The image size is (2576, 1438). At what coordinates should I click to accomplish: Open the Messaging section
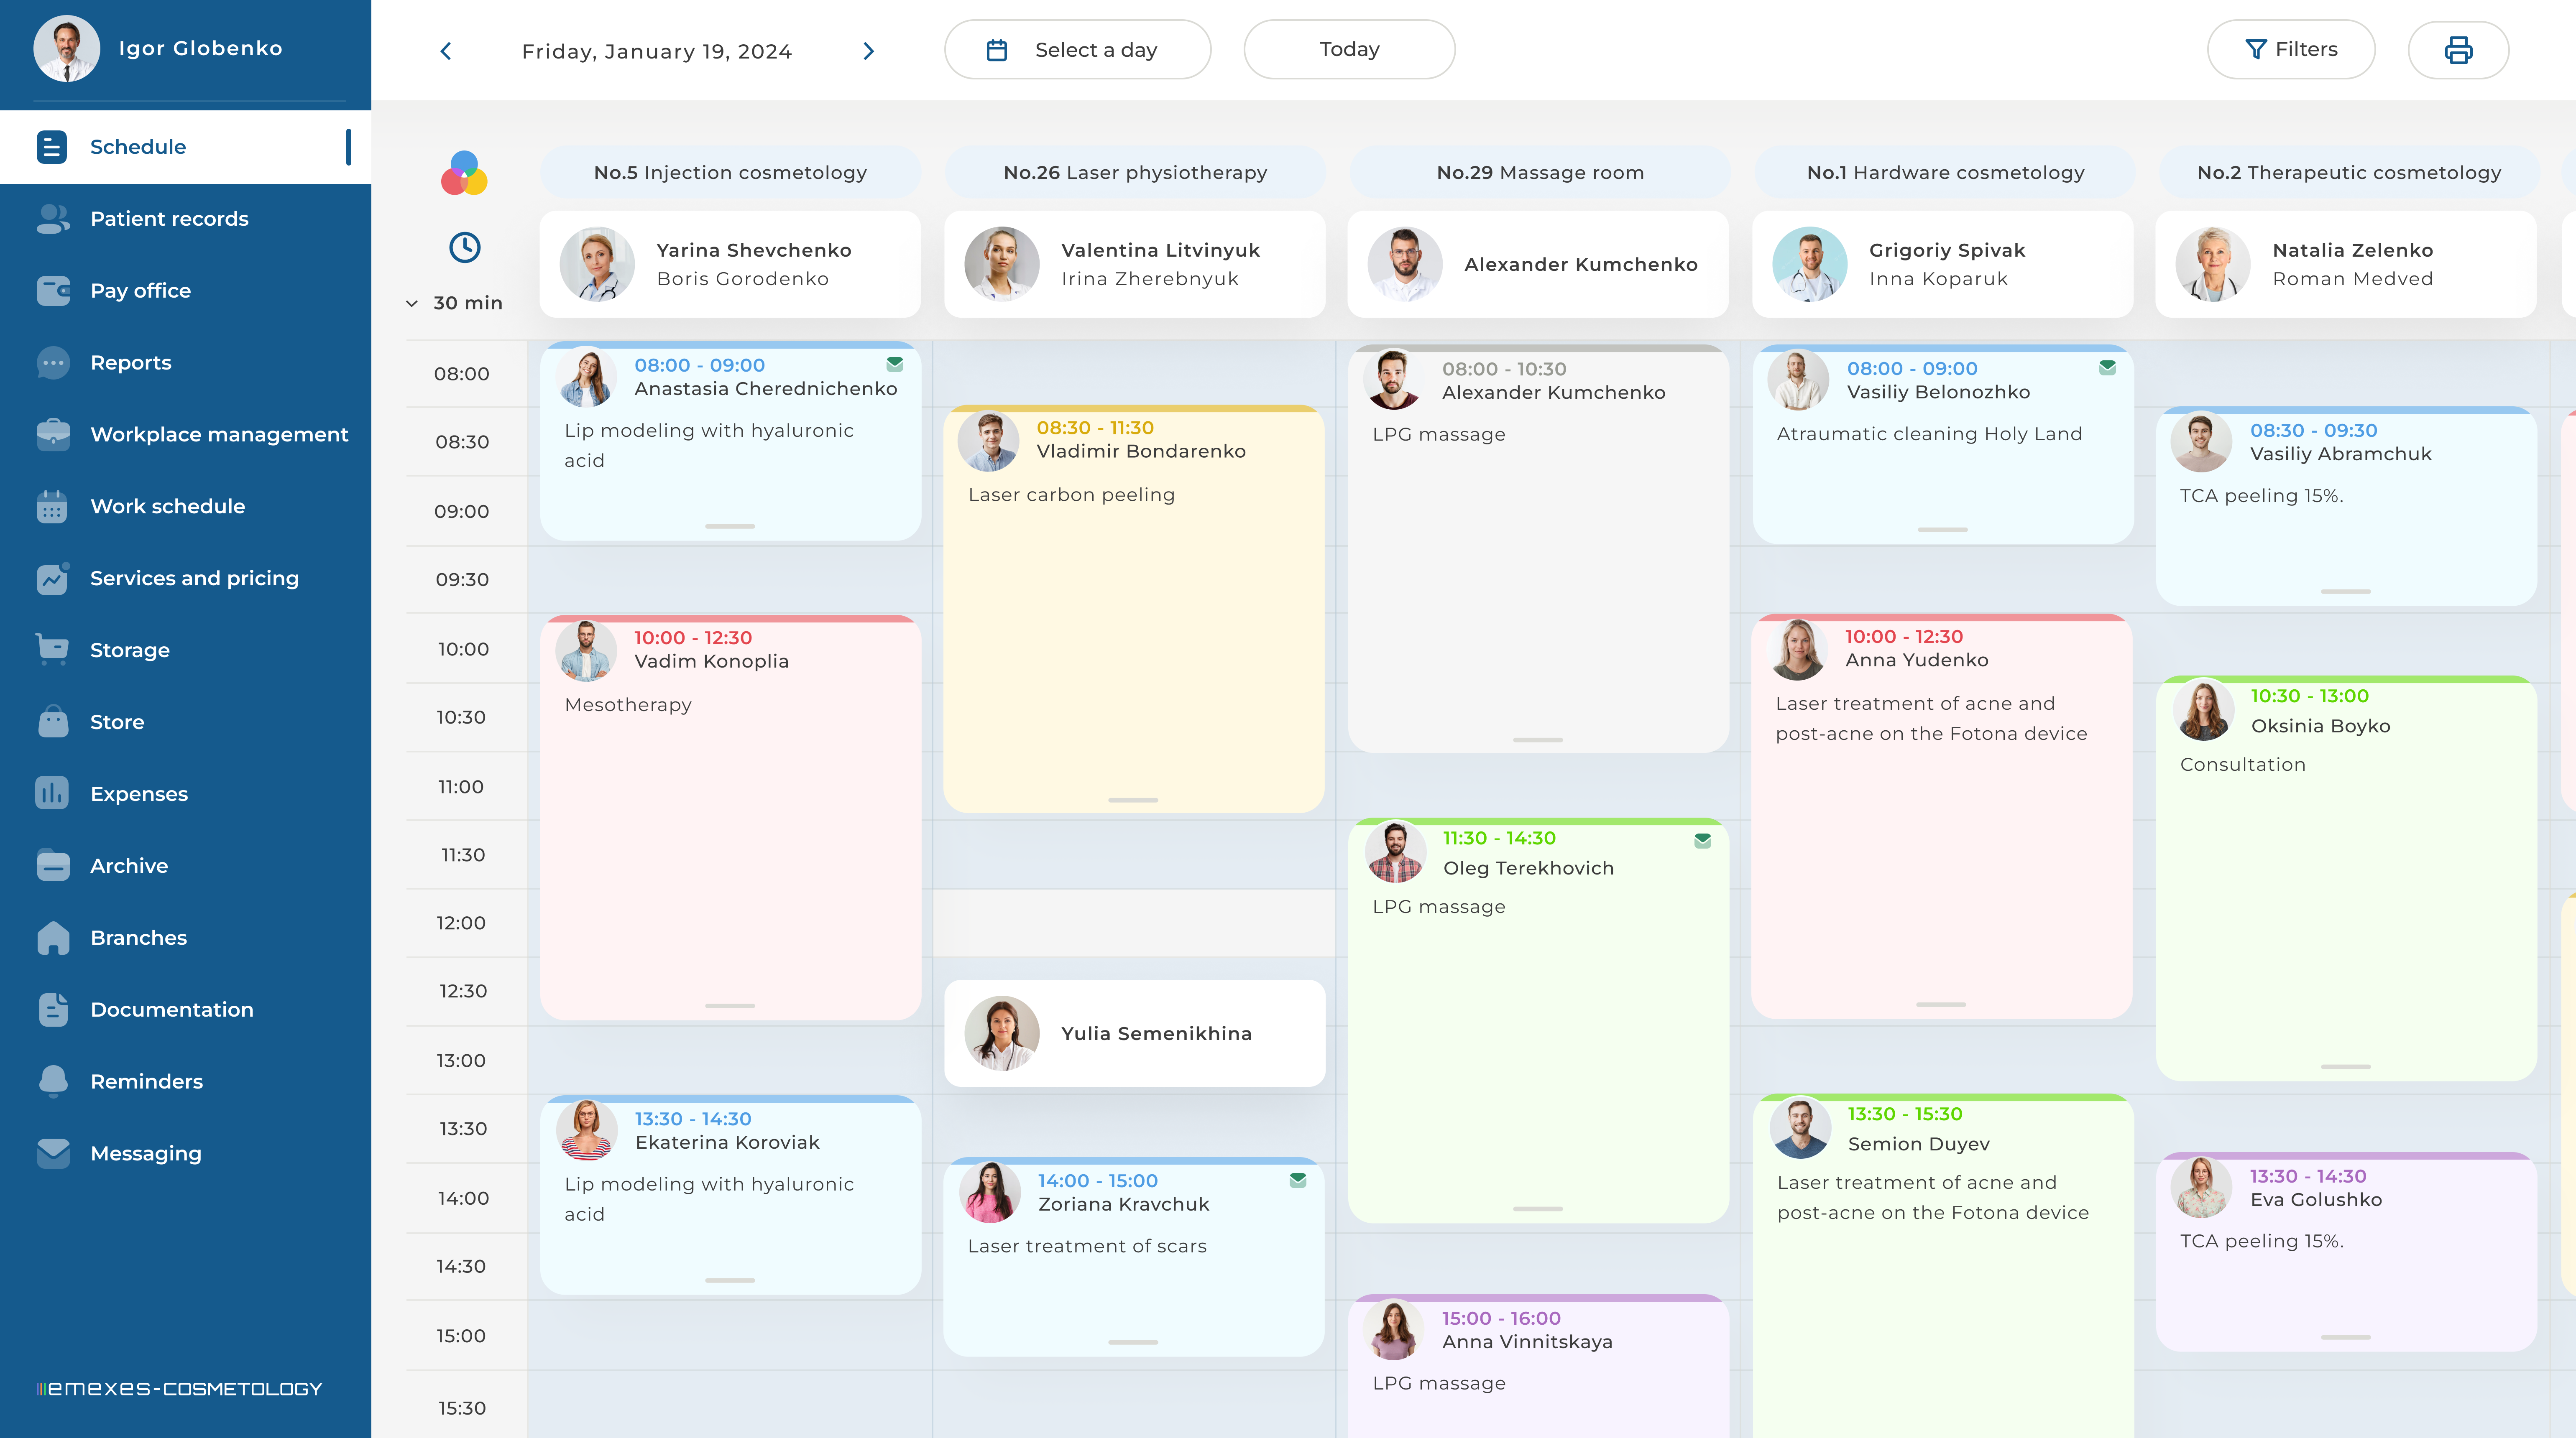point(145,1153)
